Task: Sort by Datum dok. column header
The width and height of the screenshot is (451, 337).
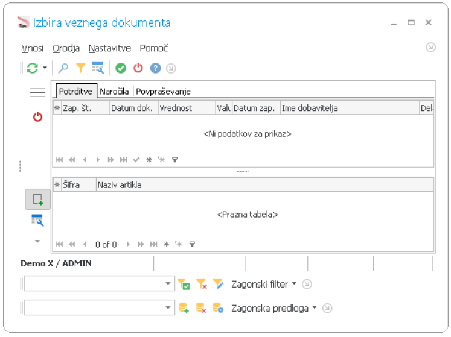Action: [134, 108]
